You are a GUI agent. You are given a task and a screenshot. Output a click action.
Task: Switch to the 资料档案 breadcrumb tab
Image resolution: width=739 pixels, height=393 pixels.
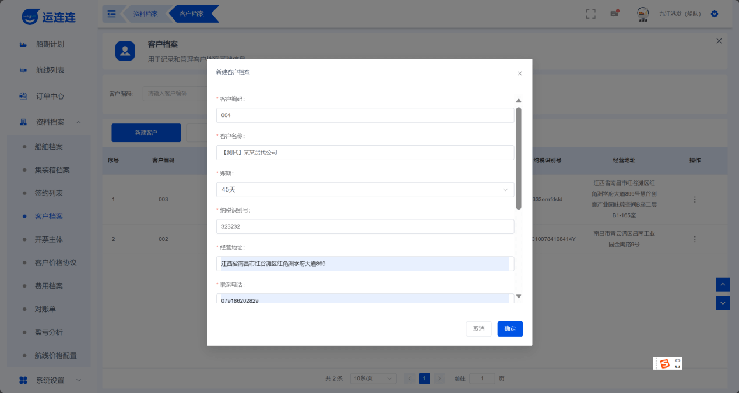145,14
